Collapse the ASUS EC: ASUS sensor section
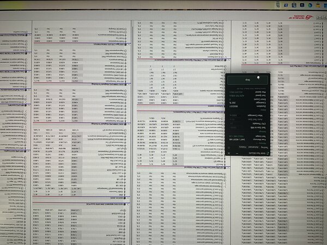 (129, 198)
